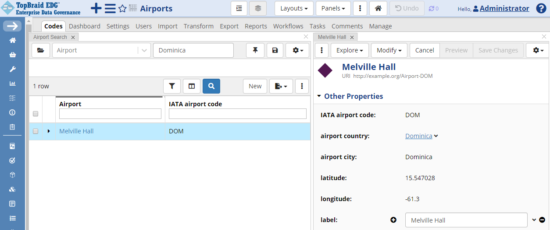
Task: Click the columns layout icon
Action: pos(192,86)
